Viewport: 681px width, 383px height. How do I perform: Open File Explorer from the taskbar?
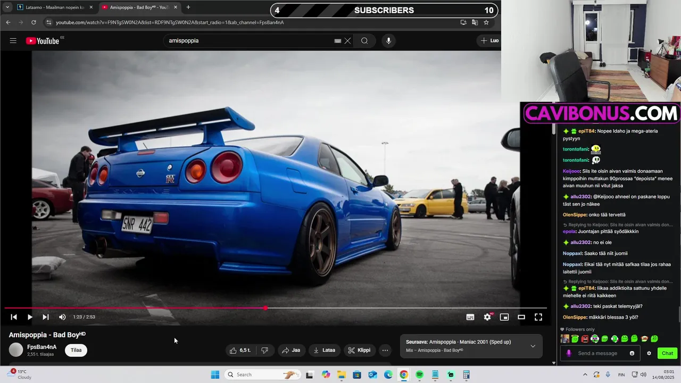[x=341, y=374]
